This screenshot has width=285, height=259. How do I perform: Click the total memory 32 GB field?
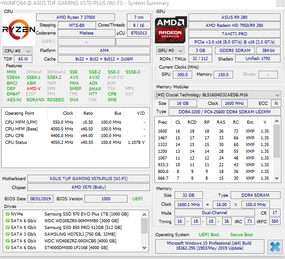coord(189,195)
